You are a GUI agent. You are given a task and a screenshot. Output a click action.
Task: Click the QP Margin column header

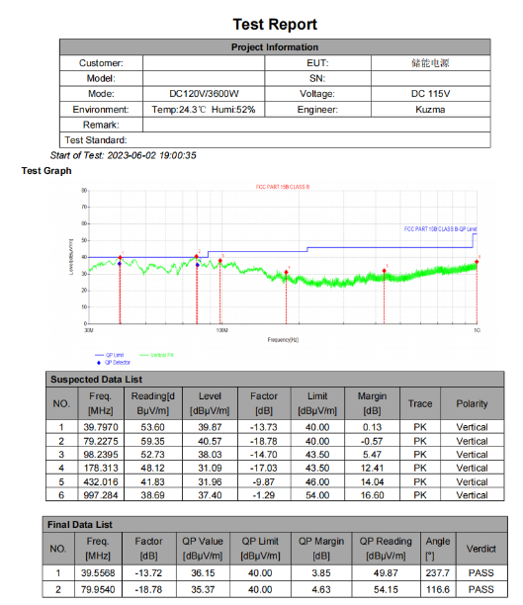pos(321,549)
